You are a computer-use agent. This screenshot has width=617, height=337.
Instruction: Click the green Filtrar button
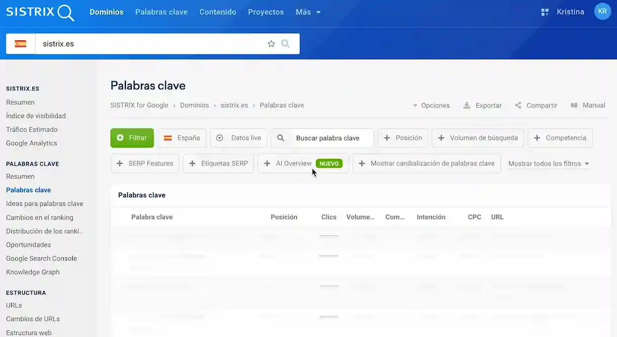[x=132, y=138]
